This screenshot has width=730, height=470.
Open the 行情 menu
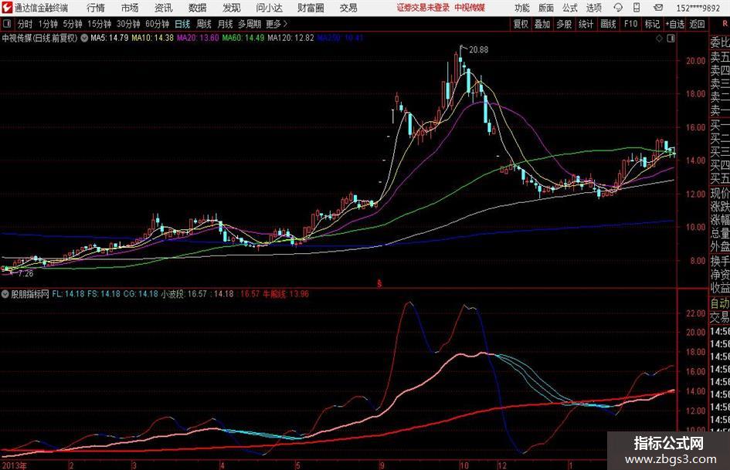(96, 8)
